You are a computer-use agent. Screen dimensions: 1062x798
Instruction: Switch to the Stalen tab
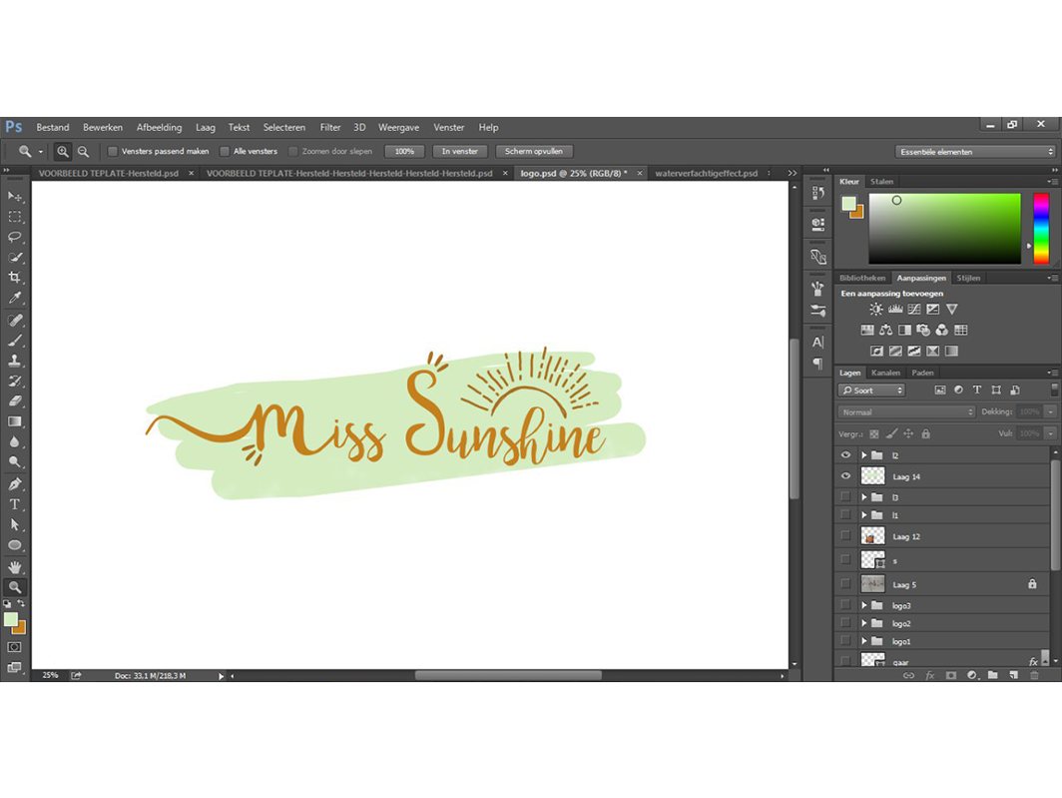[882, 182]
